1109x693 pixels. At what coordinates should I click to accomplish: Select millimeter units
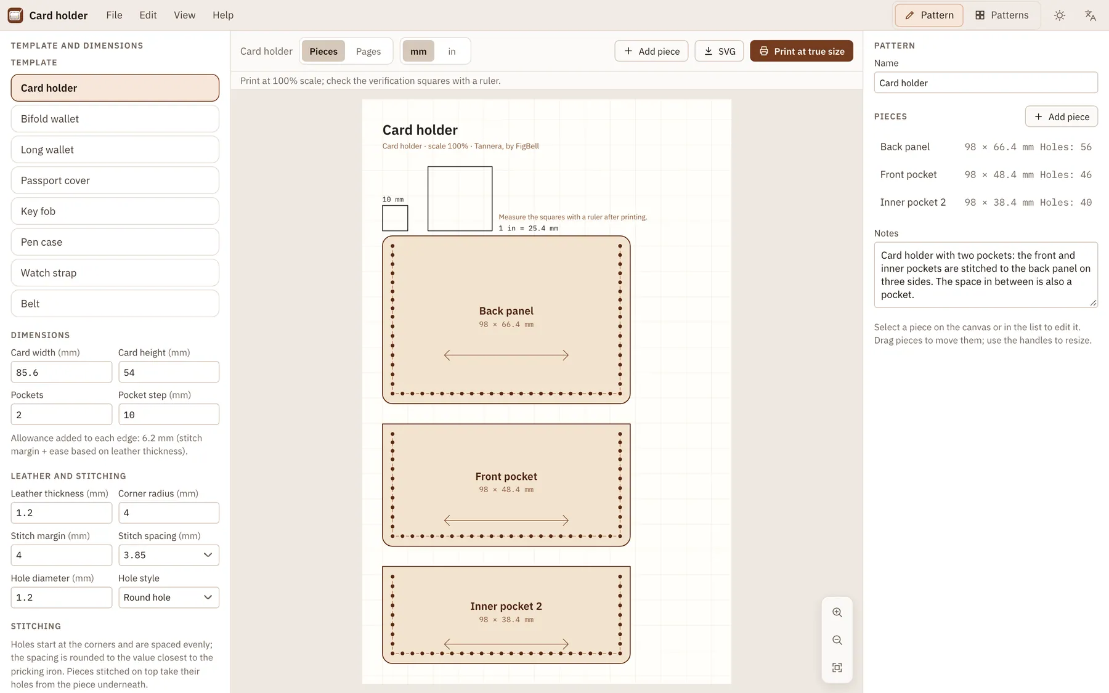click(x=418, y=51)
